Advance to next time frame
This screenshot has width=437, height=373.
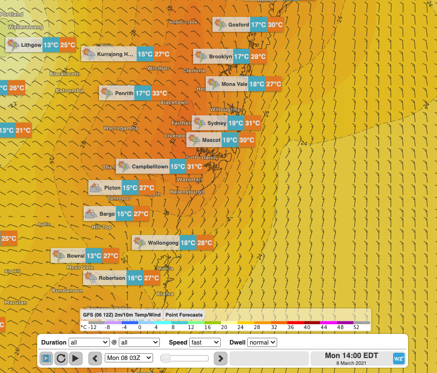click(220, 358)
